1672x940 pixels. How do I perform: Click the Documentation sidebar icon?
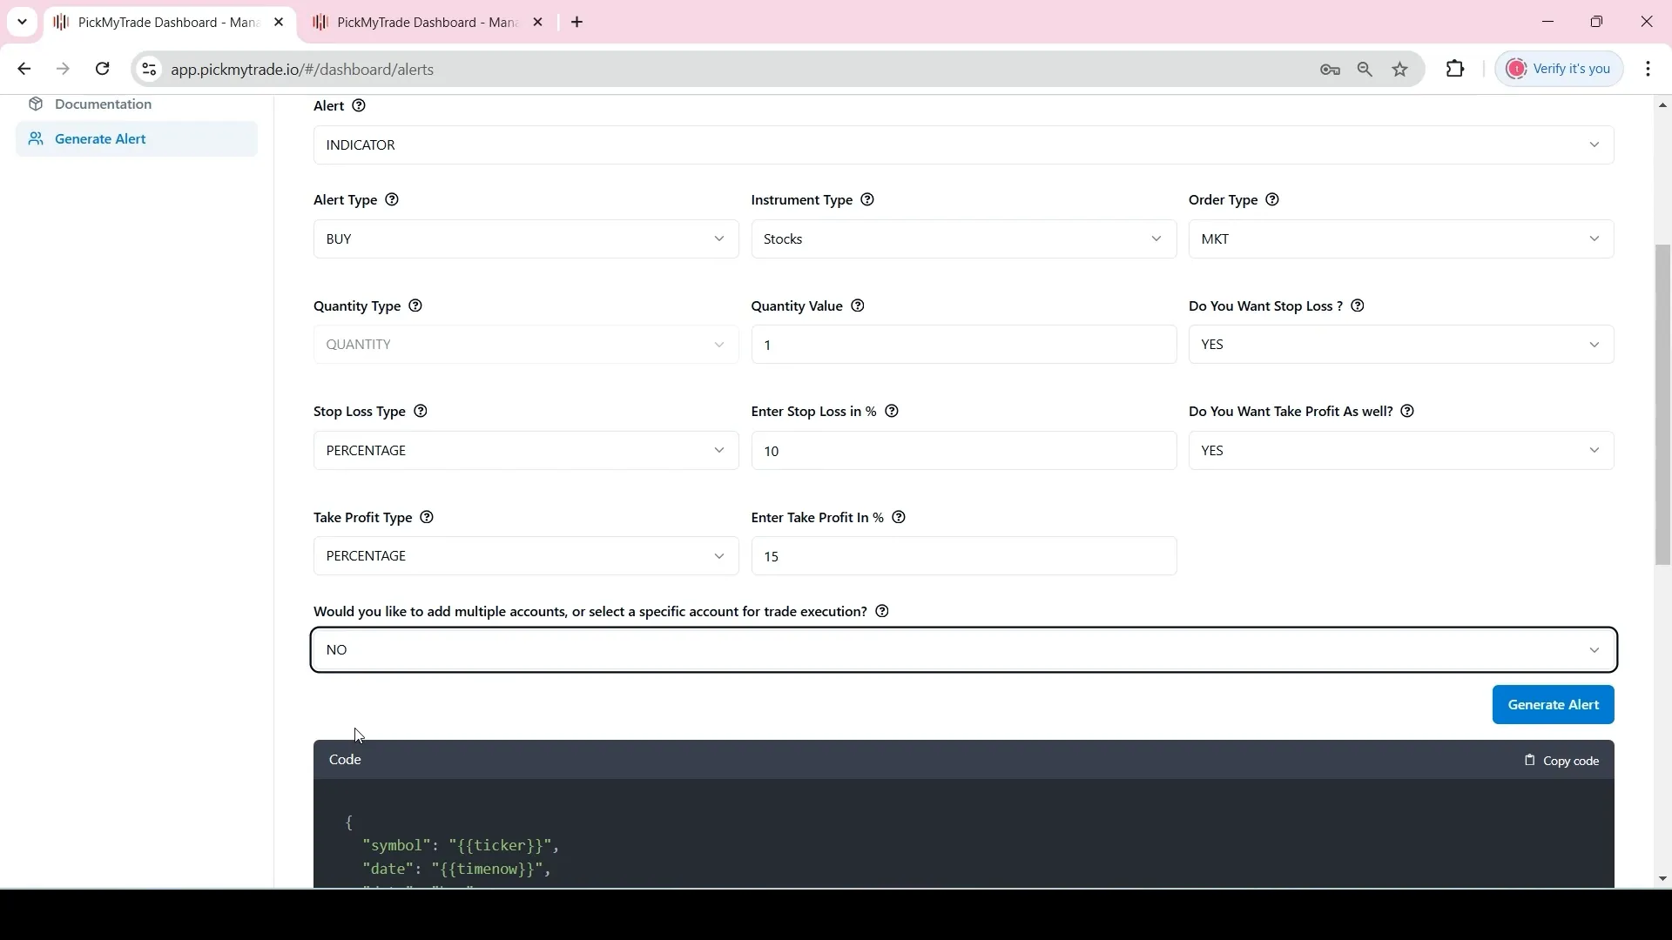[x=36, y=104]
